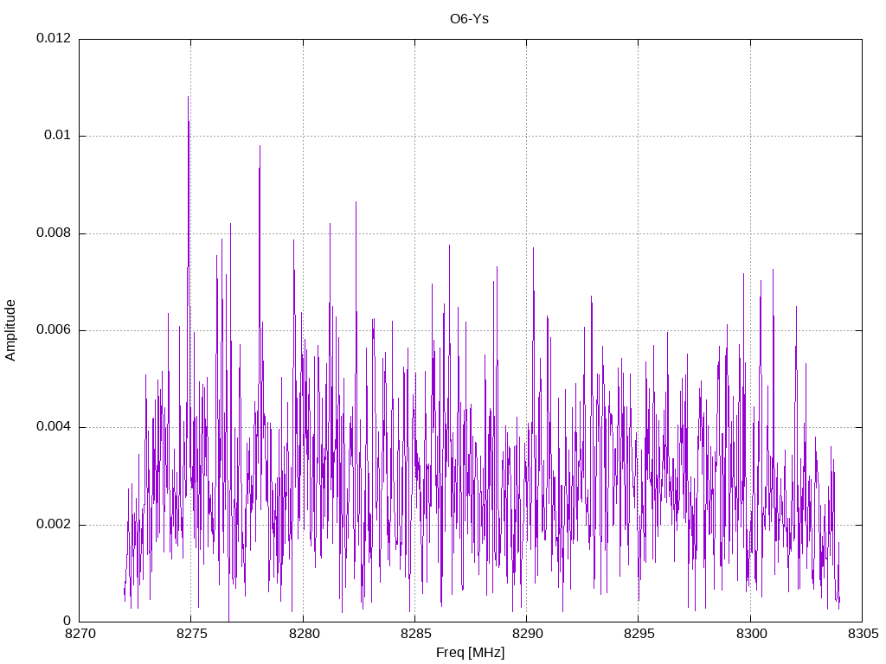886x664 pixels.
Task: Click the Freq [MHz] axis label
Action: point(470,653)
